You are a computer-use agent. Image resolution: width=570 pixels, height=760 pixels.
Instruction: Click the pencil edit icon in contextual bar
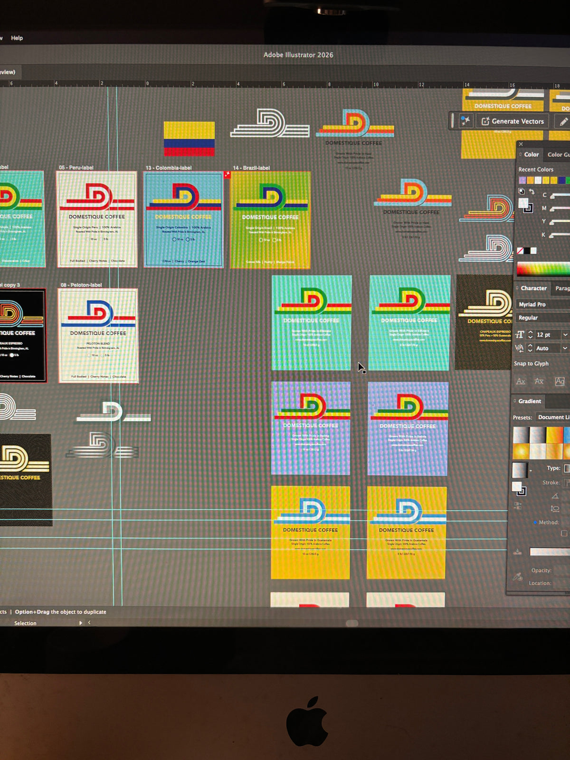point(563,122)
